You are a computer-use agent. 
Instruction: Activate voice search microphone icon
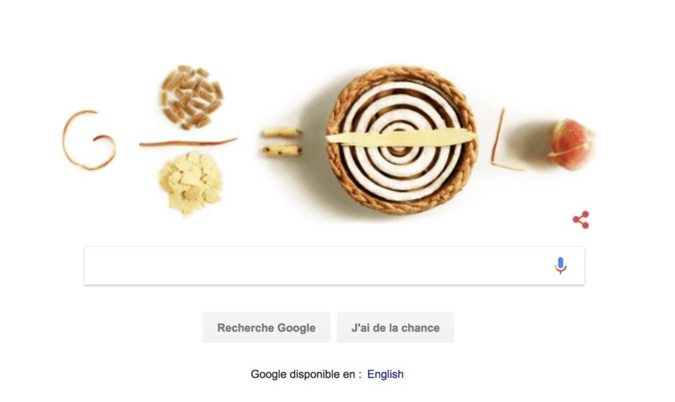pyautogui.click(x=560, y=265)
